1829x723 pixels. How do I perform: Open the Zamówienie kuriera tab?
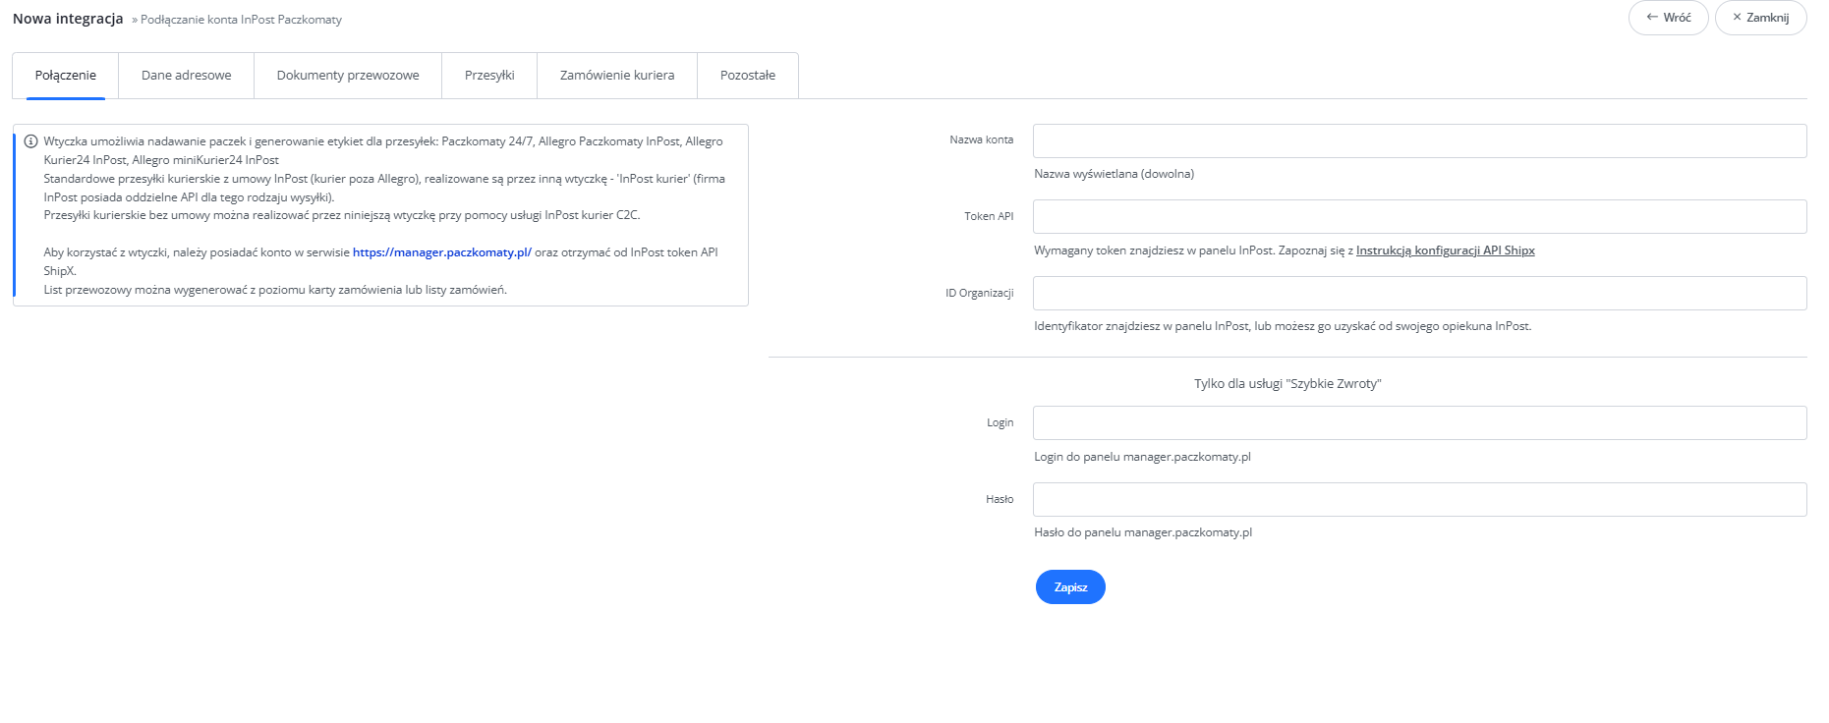[x=617, y=76]
